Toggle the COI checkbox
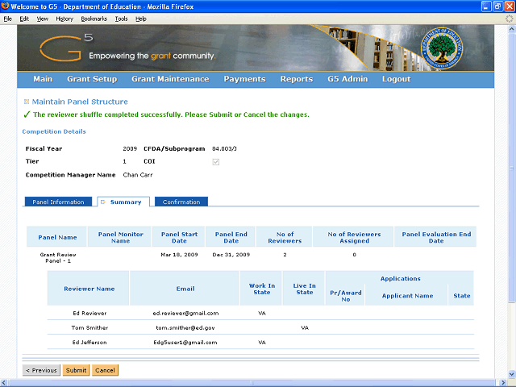 tap(214, 161)
